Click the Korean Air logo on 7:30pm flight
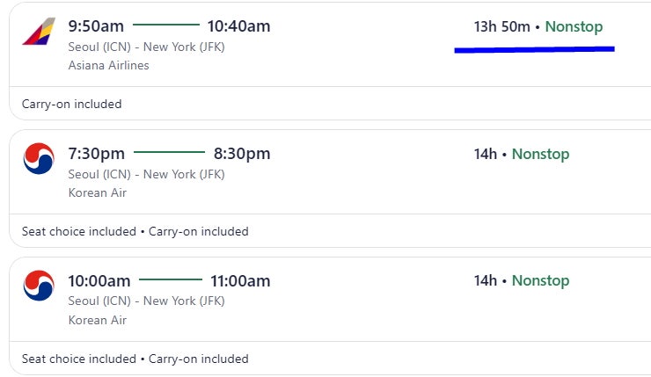Image resolution: width=651 pixels, height=377 pixels. tap(39, 158)
